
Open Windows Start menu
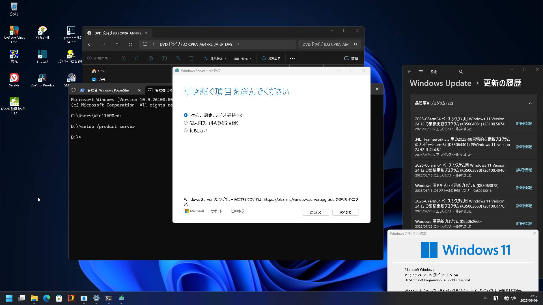(x=9, y=298)
